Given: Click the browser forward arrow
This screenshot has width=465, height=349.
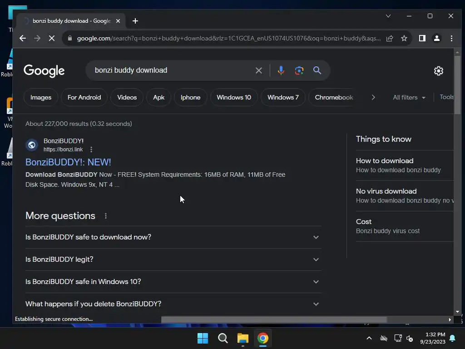Looking at the screenshot, I should pos(37,38).
